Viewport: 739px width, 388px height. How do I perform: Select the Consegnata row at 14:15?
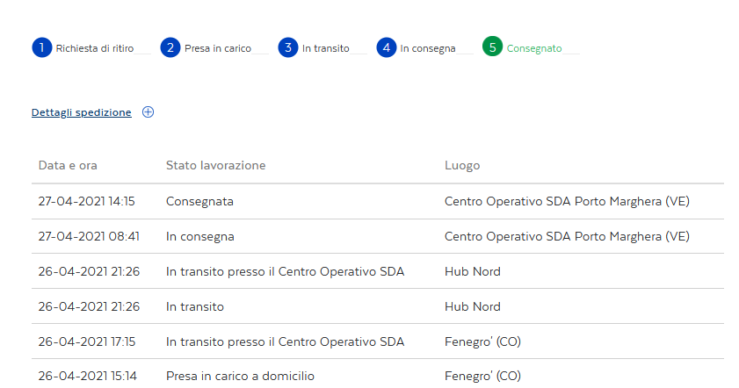tap(378, 202)
